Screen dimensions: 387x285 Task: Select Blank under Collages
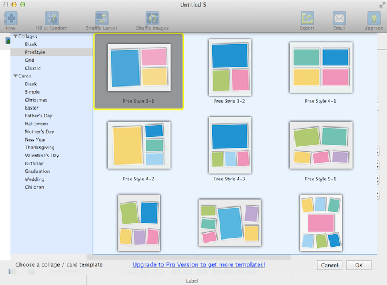point(31,44)
